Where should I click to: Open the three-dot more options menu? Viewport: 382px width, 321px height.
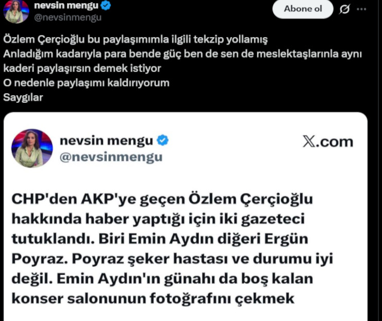click(363, 9)
